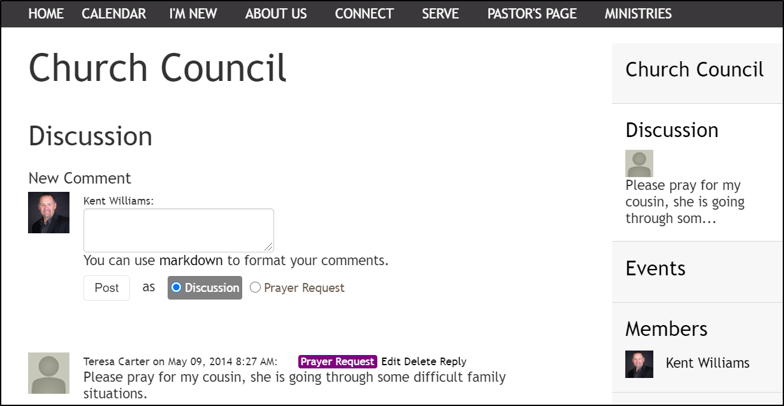784x406 pixels.
Task: Select the Prayer Request radio option
Action: pos(256,287)
